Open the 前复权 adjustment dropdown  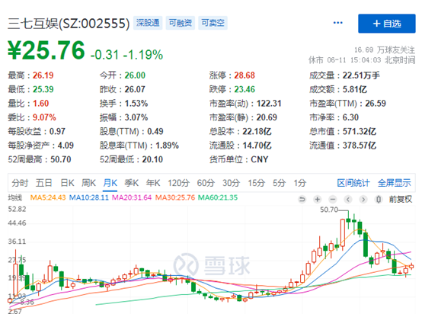click(x=400, y=199)
